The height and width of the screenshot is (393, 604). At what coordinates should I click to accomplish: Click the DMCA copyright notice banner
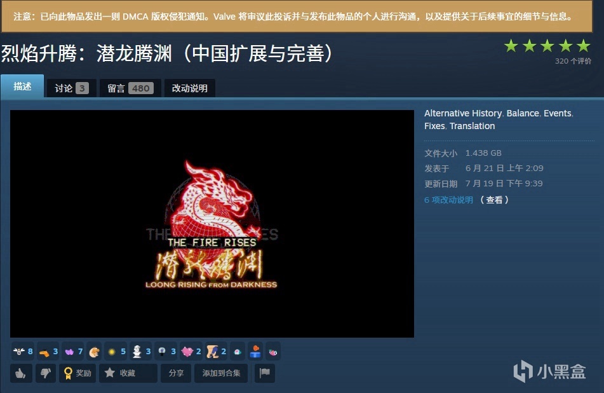(297, 17)
